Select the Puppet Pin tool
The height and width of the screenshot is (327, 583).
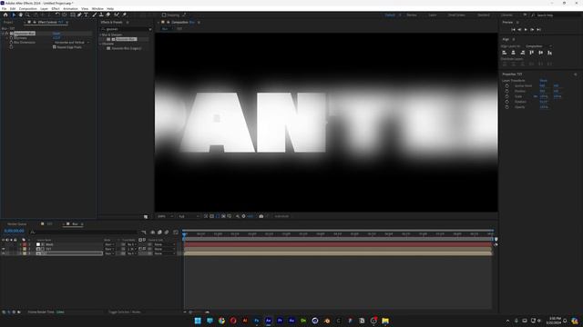[x=125, y=15]
